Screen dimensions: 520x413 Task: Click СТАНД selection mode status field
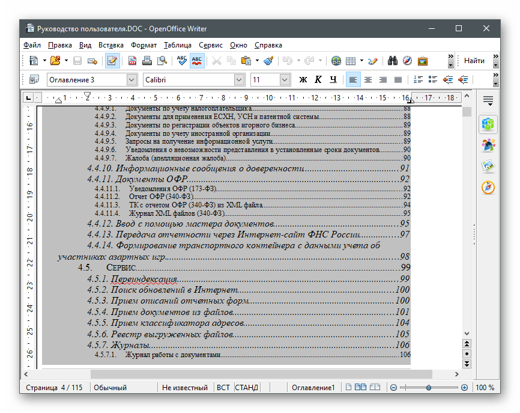tap(246, 387)
